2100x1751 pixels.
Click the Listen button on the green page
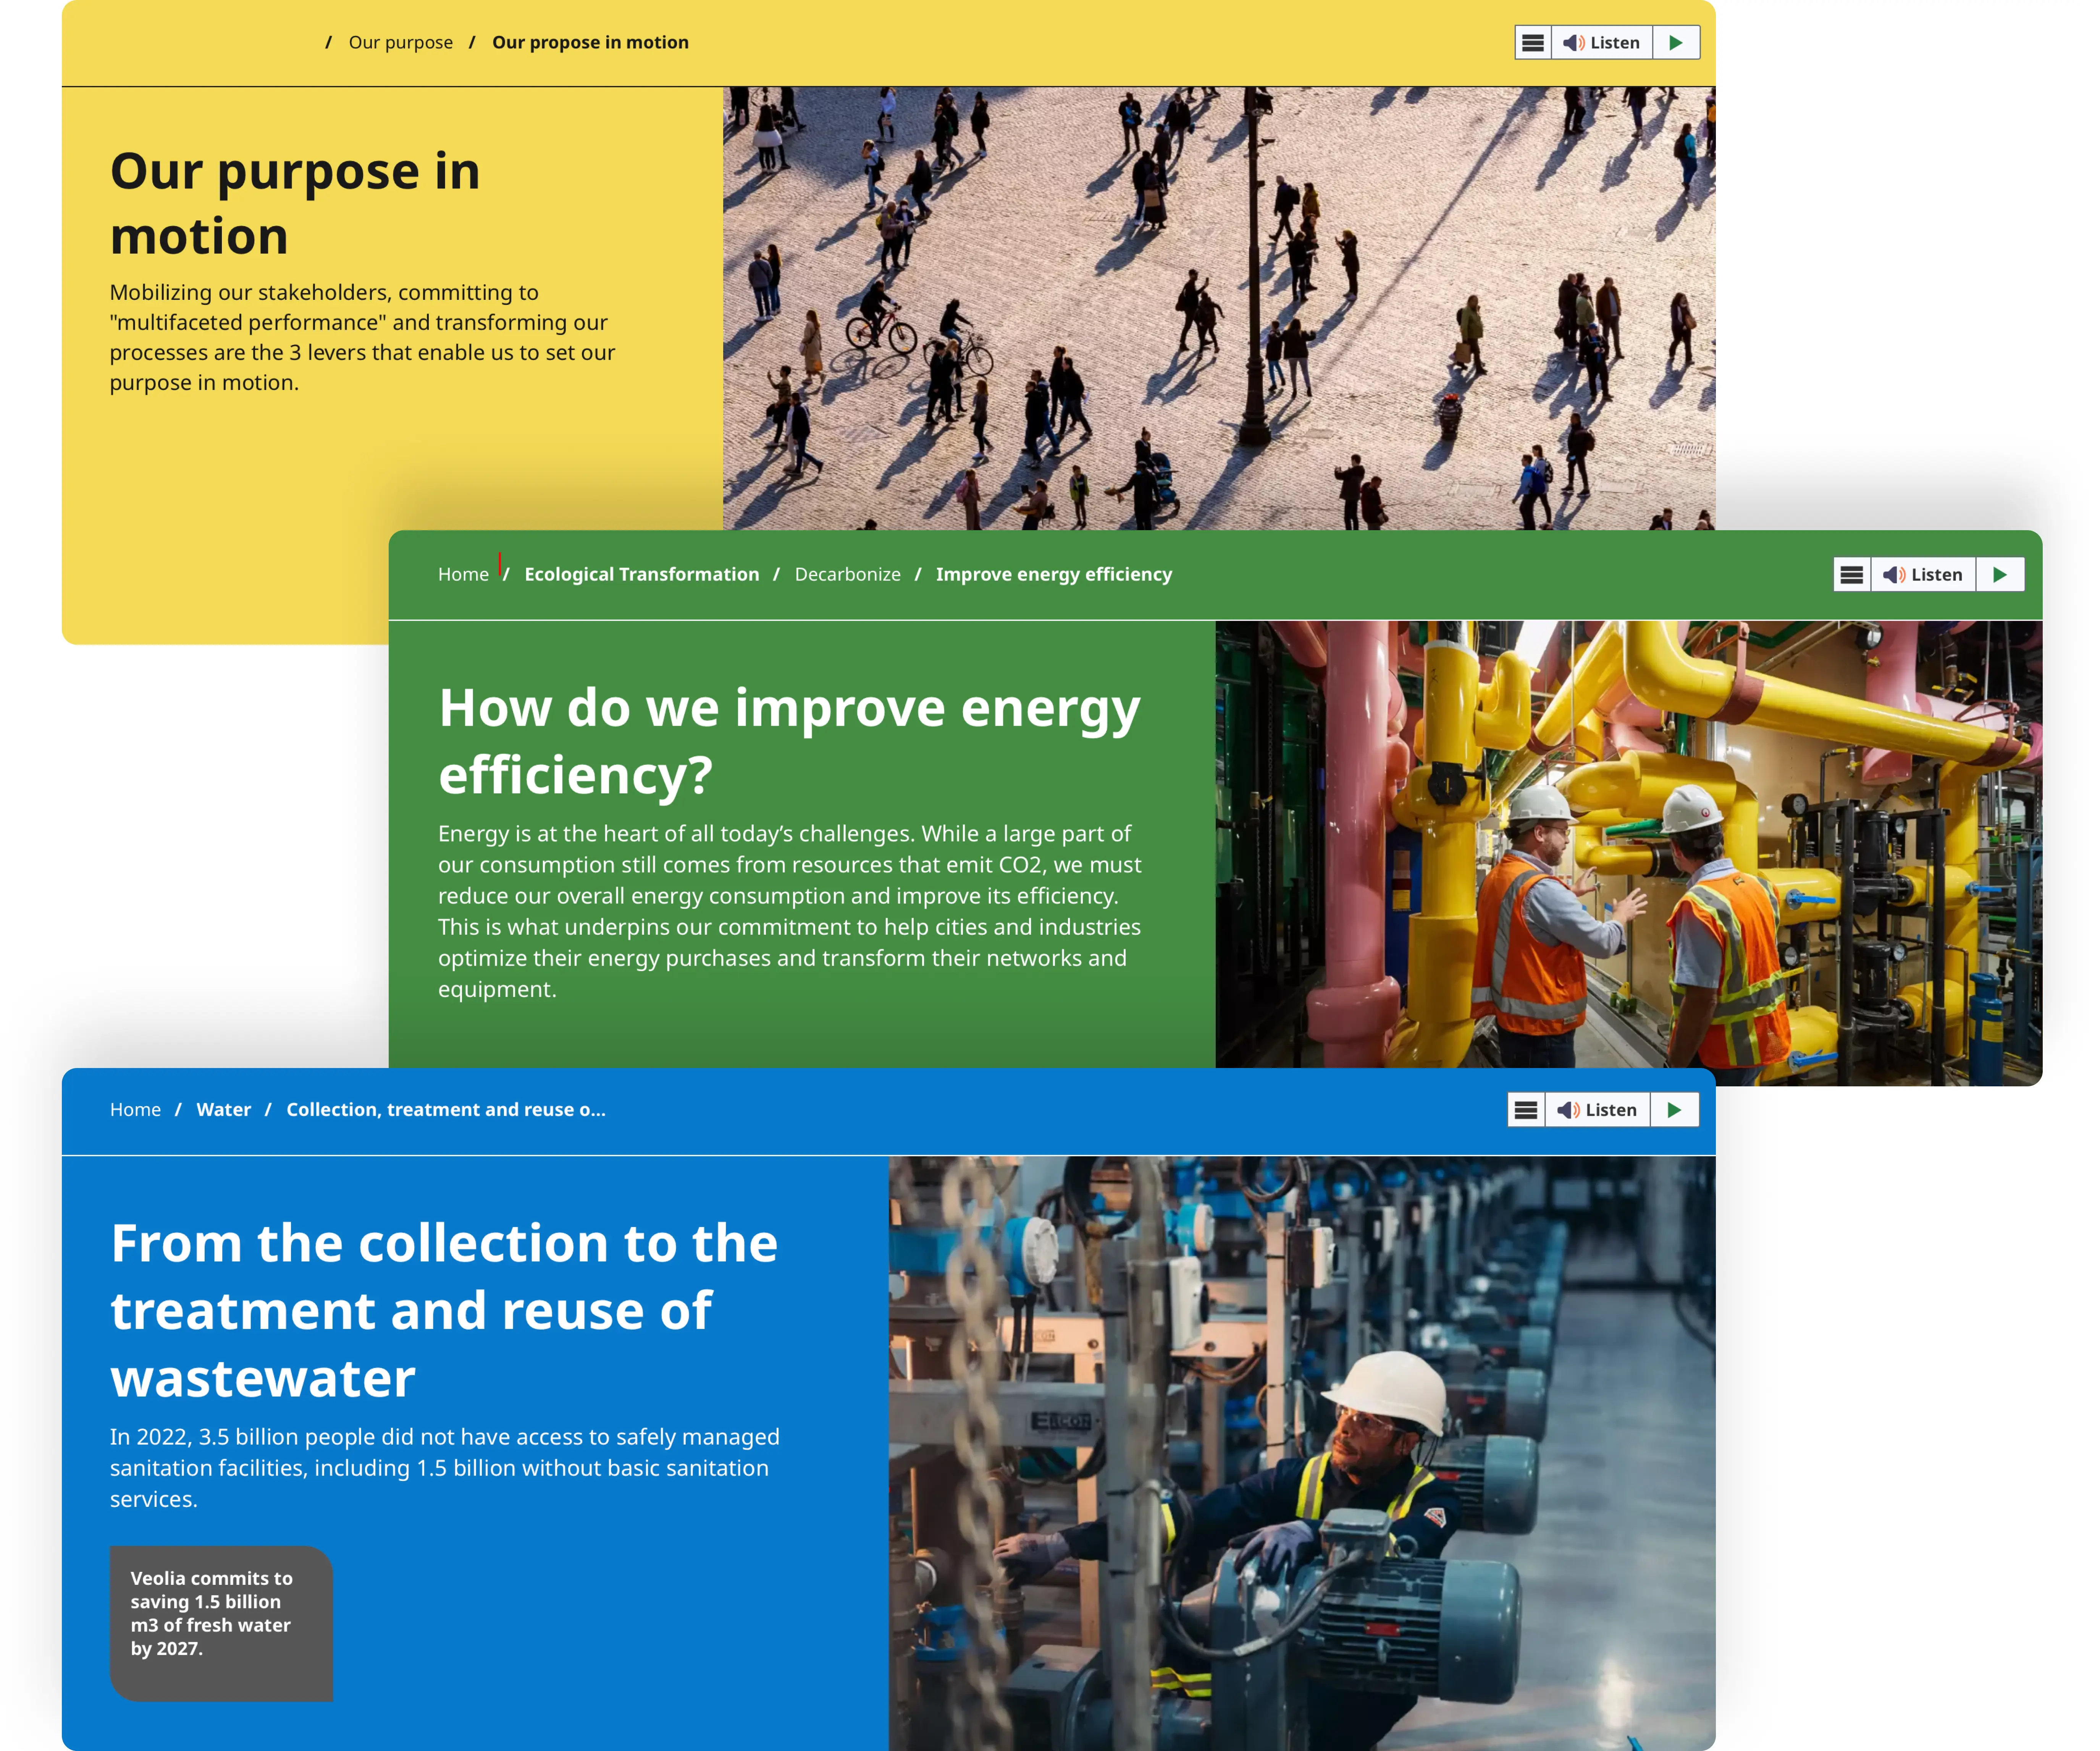point(1923,574)
